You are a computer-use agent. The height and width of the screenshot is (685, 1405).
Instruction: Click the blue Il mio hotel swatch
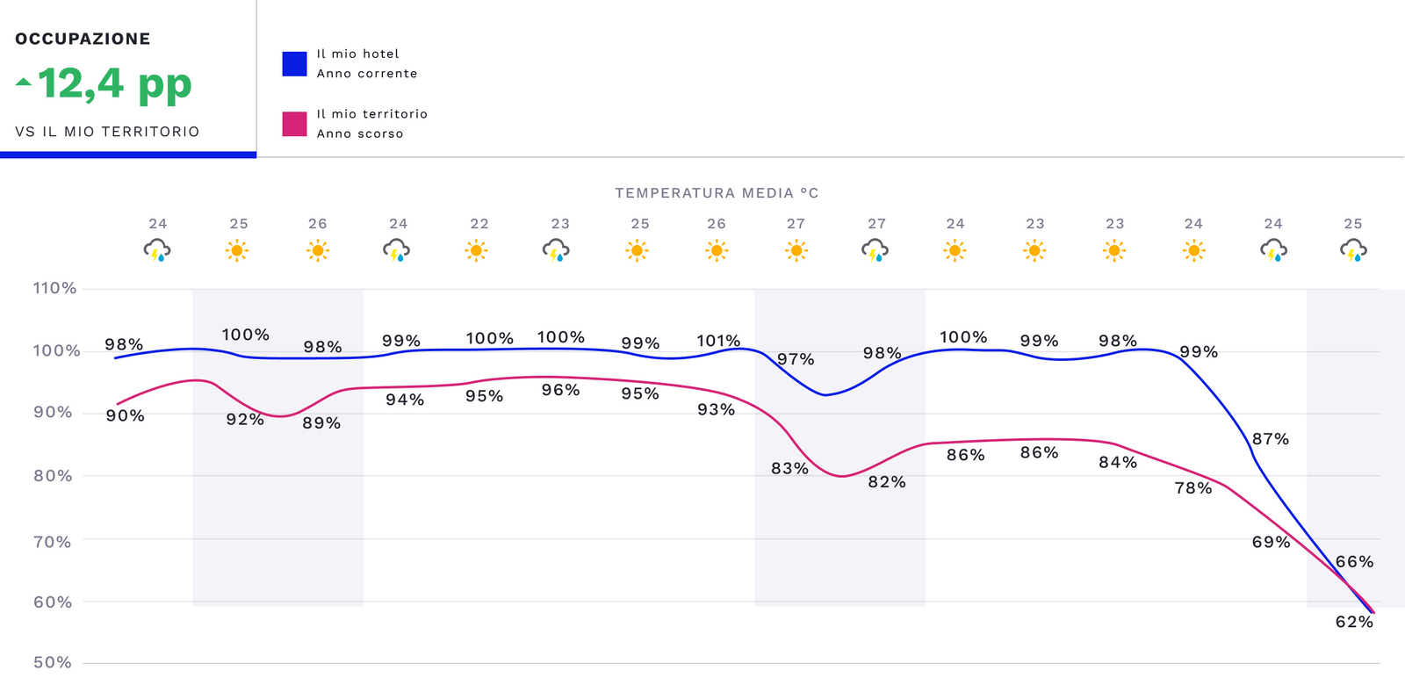[294, 64]
